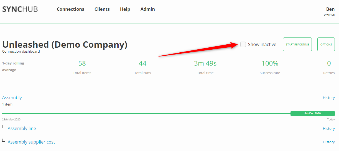The width and height of the screenshot is (339, 151).
Task: Click the SyncHub logo
Action: (x=20, y=9)
